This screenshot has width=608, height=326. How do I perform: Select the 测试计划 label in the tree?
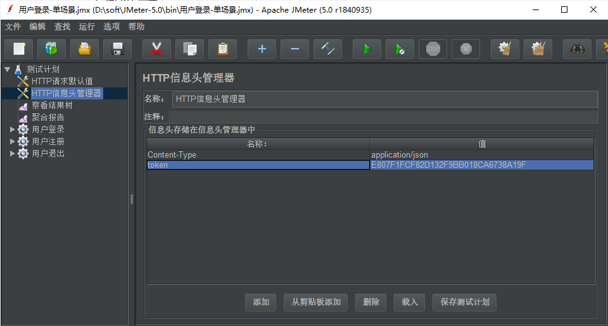click(x=43, y=70)
